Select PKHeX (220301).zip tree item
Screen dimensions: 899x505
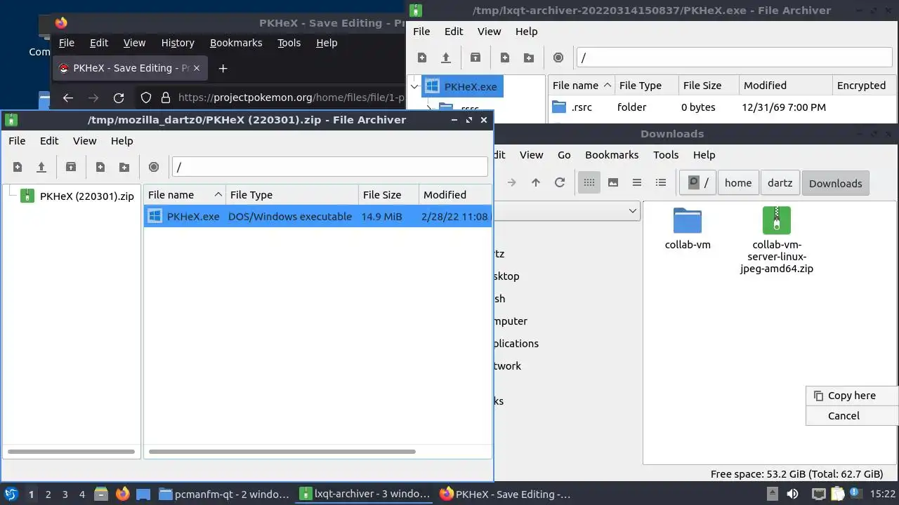77,196
